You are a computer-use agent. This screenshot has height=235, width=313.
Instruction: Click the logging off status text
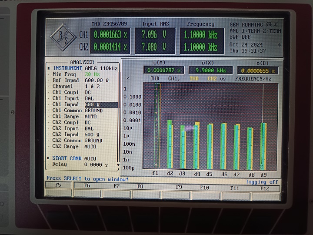262,182
